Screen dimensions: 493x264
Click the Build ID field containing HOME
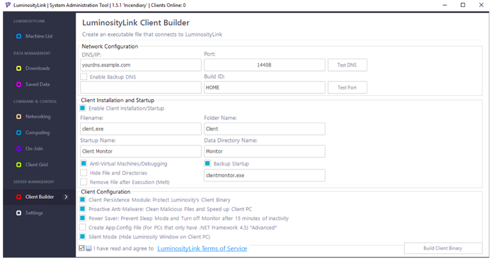[x=264, y=88]
